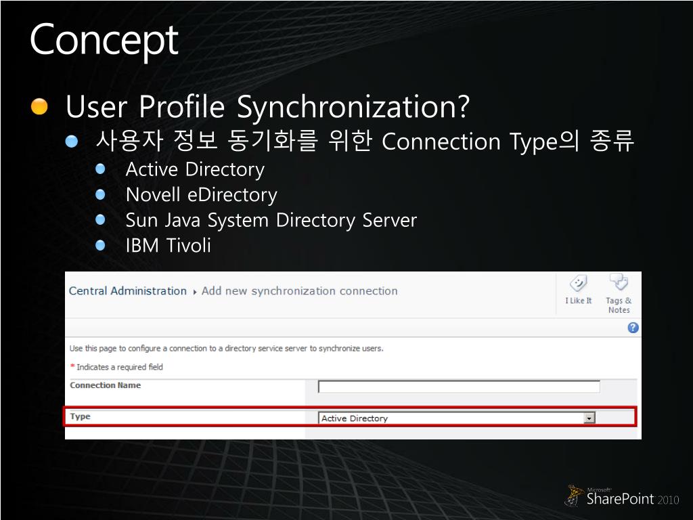Click the Add new synchronization connection title
The image size is (693, 520).
300,291
